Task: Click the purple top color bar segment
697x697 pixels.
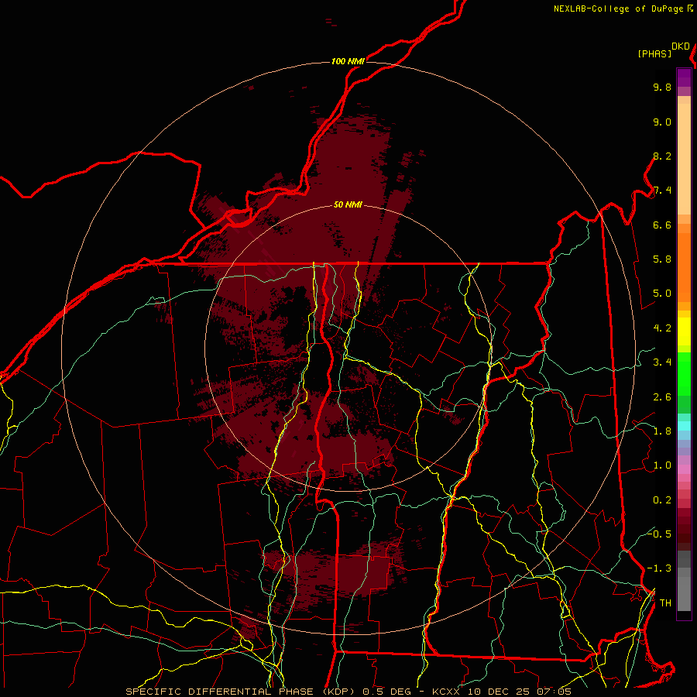Action: (684, 77)
